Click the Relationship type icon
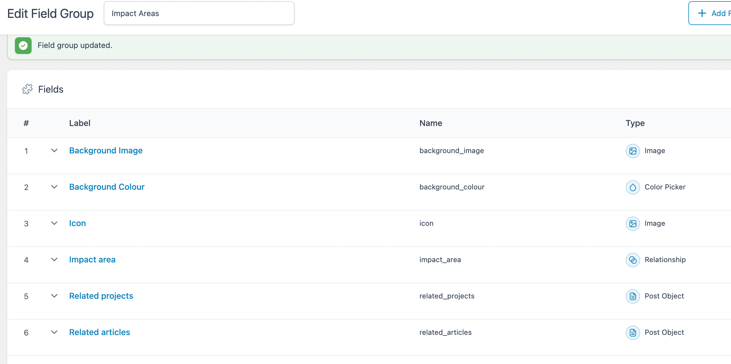Image resolution: width=731 pixels, height=364 pixels. coord(633,260)
